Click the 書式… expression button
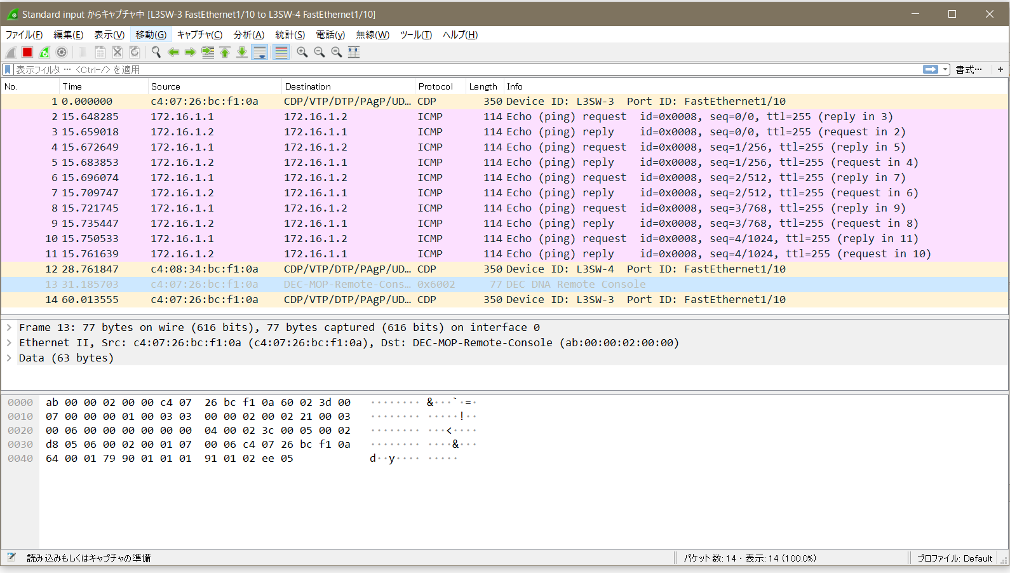 pos(969,69)
